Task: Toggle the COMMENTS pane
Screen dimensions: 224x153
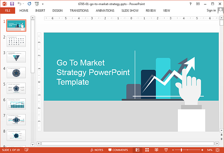Action: [x=118, y=150]
